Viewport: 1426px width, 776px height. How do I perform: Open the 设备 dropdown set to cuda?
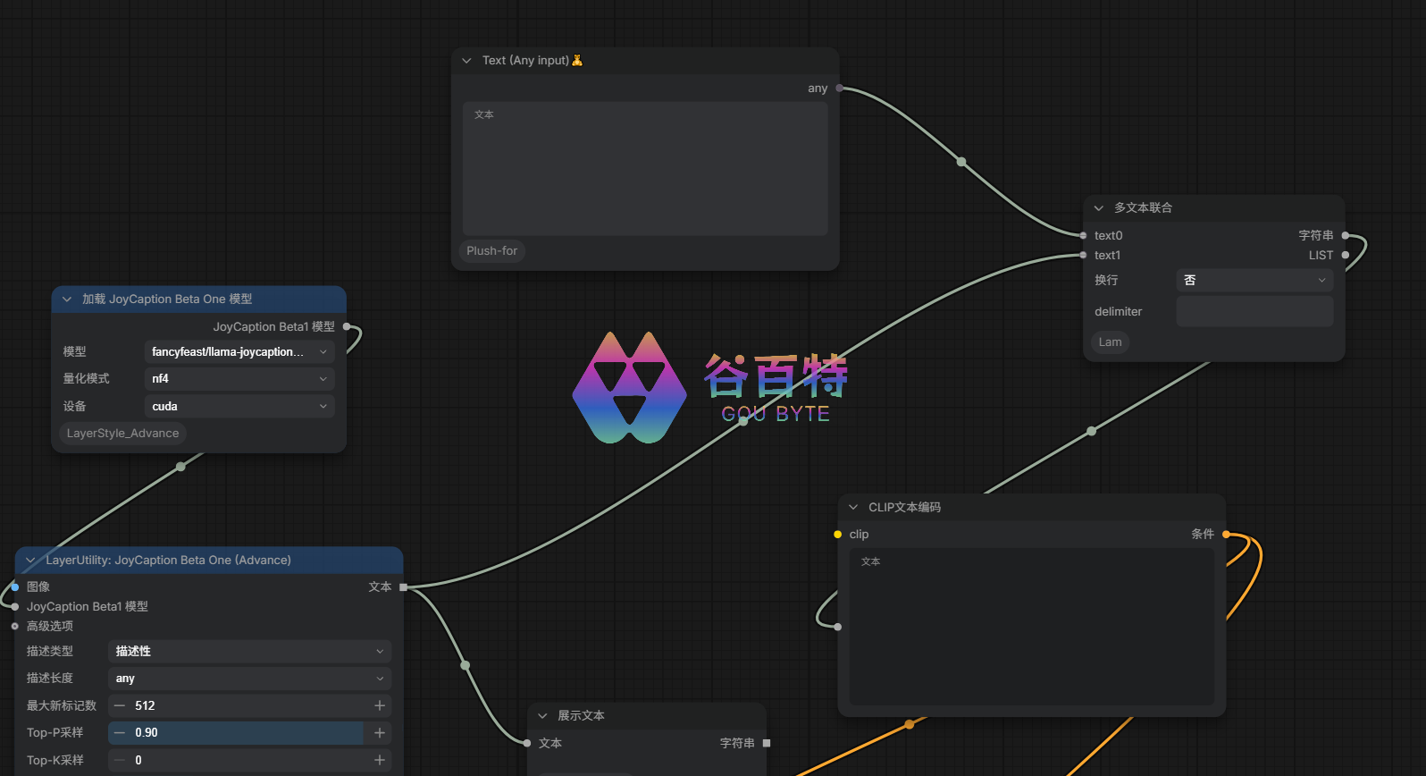(239, 407)
